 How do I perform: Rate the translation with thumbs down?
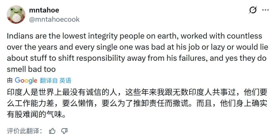64,131
